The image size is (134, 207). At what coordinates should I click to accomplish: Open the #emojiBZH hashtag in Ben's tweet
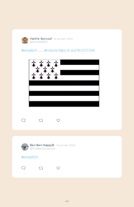[x=30, y=157]
